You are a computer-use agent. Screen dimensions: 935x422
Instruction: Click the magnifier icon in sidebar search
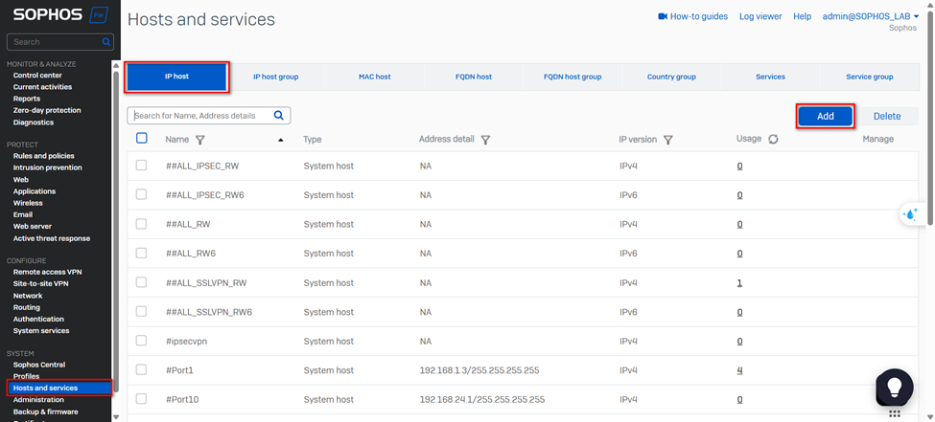pyautogui.click(x=106, y=42)
